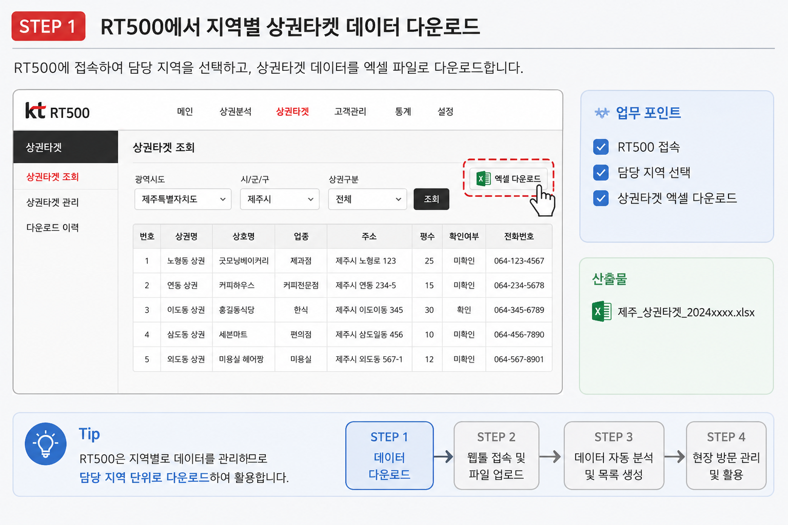The image size is (788, 525).
Task: Click the 제과점 cell
Action: (x=301, y=261)
